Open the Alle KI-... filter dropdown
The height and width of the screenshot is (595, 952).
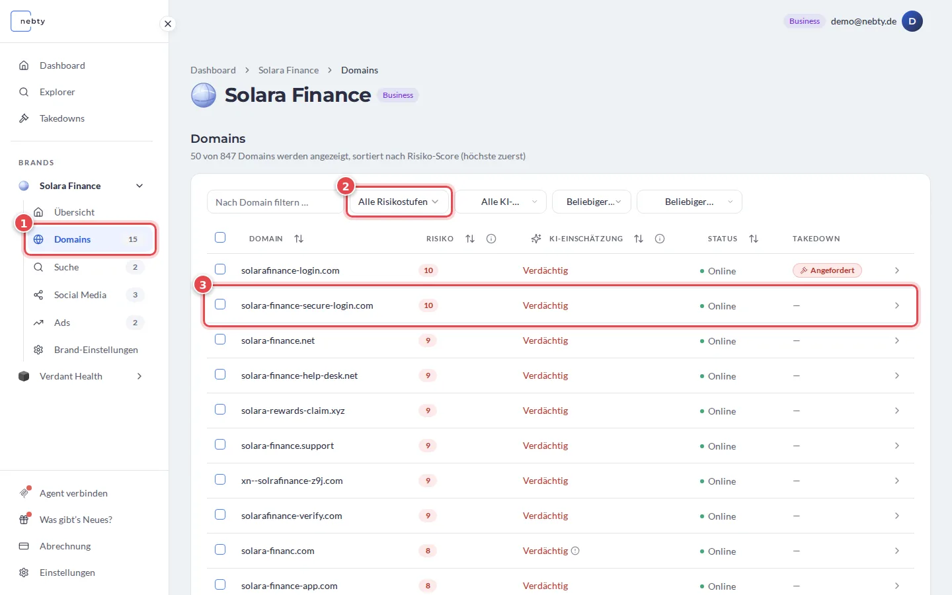point(501,202)
